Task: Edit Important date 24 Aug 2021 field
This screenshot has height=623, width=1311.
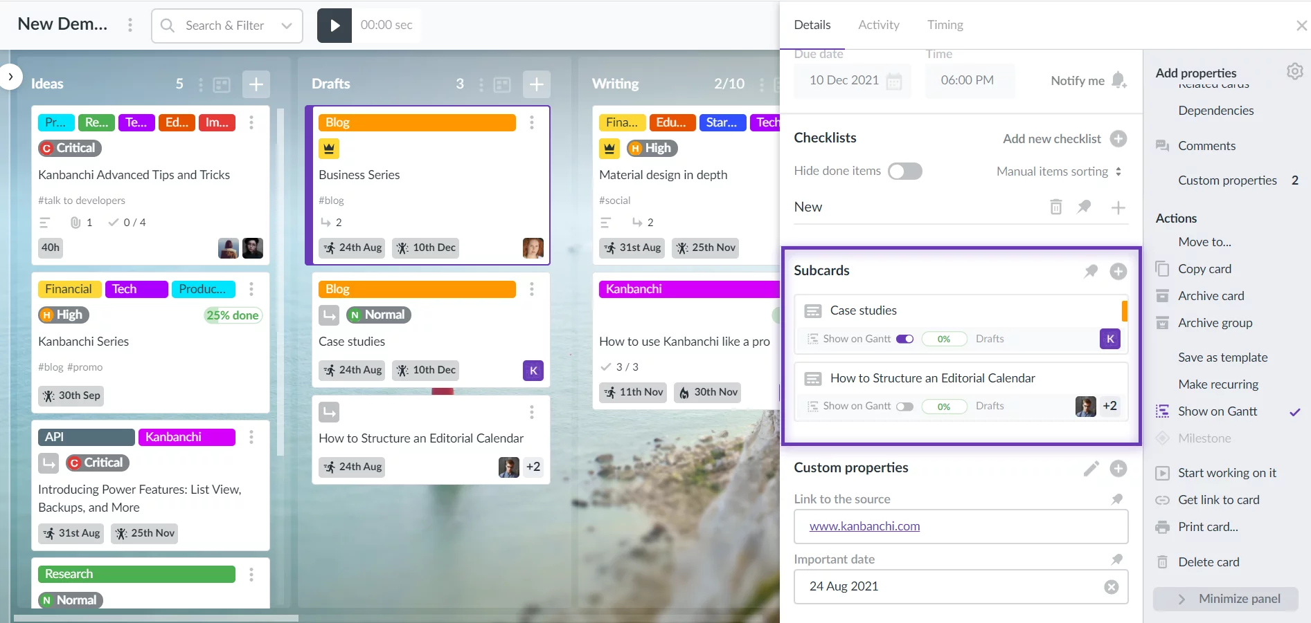Action: [x=961, y=586]
